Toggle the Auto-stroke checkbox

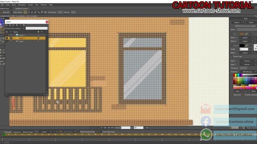pos(12,12)
